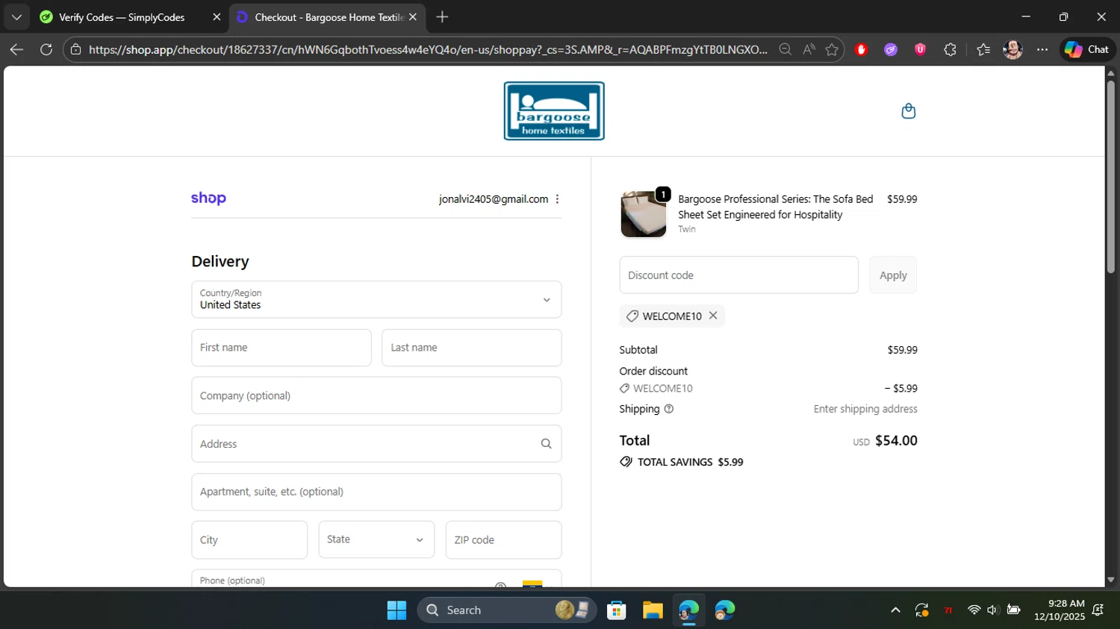Image resolution: width=1120 pixels, height=629 pixels.
Task: Click the Shop pay logo
Action: pyautogui.click(x=208, y=198)
